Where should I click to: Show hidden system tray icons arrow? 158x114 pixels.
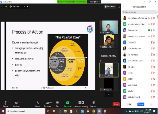pyautogui.click(x=127, y=111)
